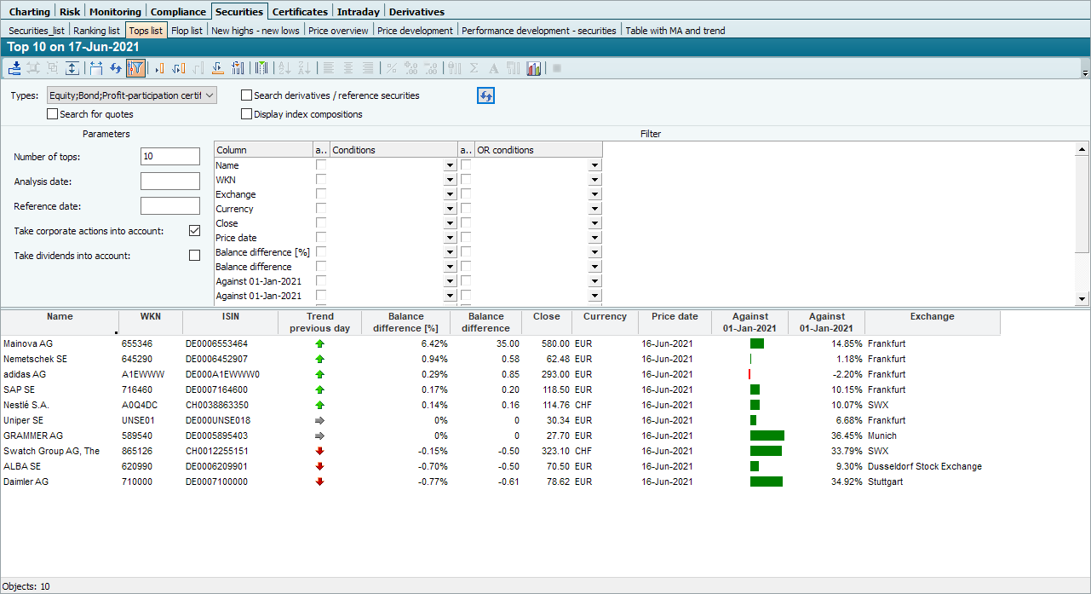
Task: Sort by the Close column header
Action: click(546, 317)
